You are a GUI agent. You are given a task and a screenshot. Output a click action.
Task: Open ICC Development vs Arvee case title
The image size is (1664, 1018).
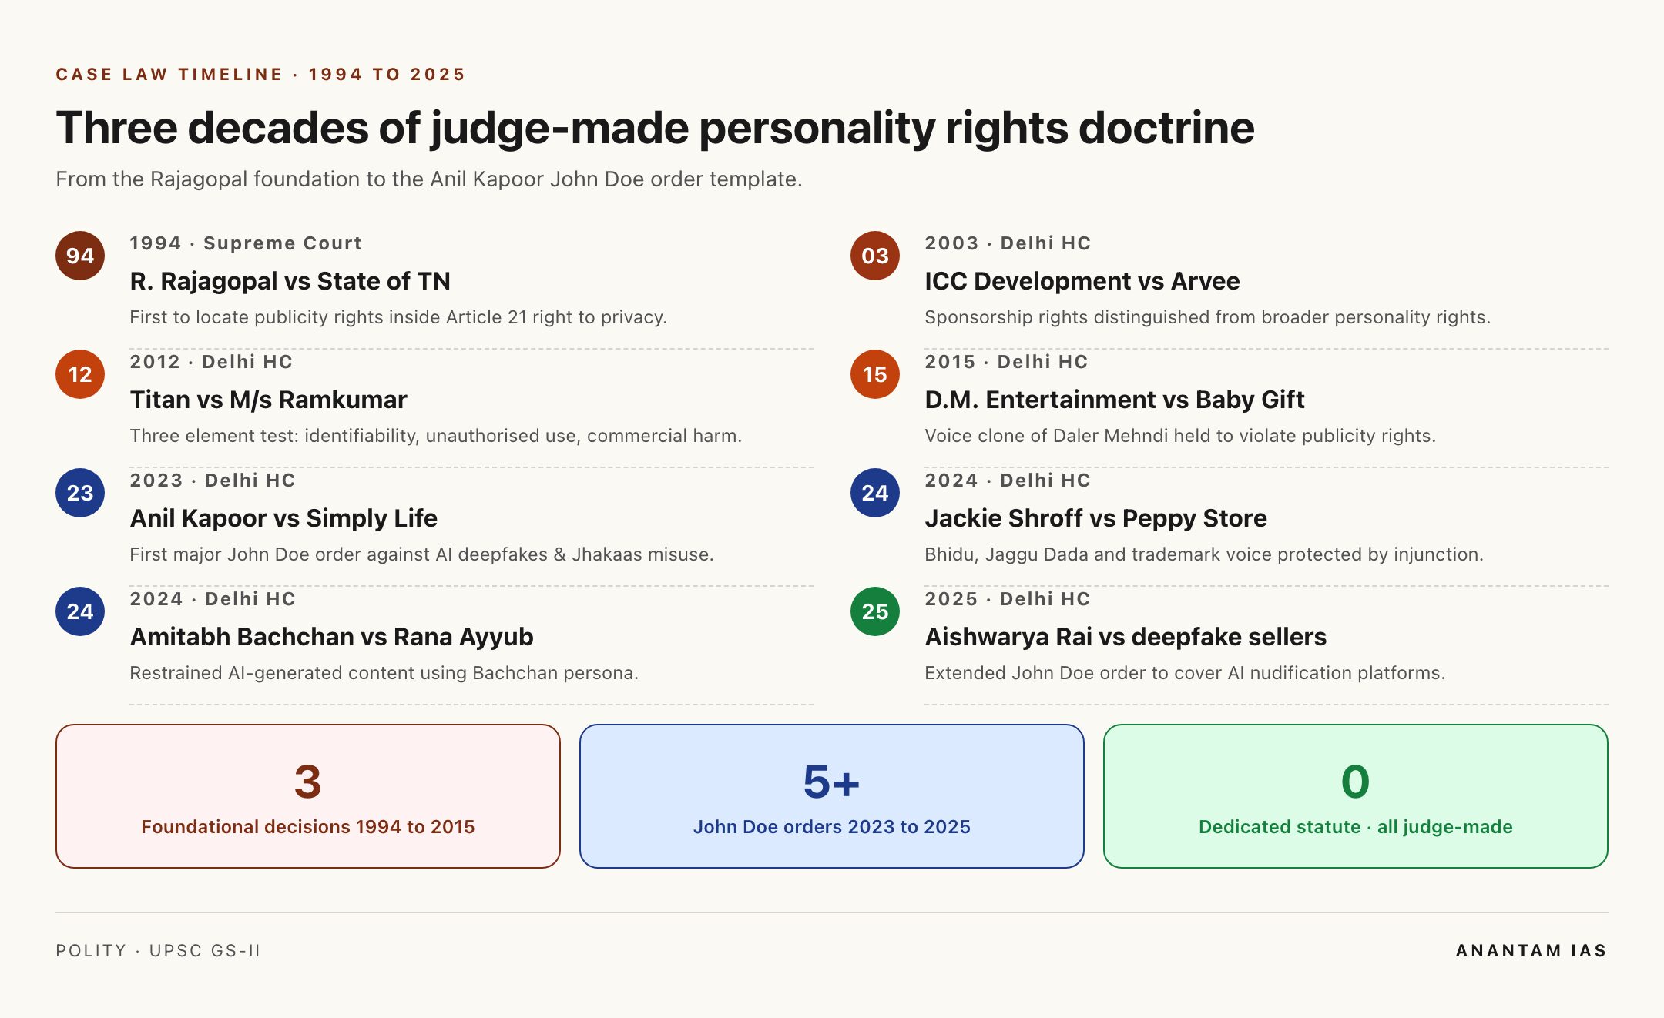(1082, 281)
